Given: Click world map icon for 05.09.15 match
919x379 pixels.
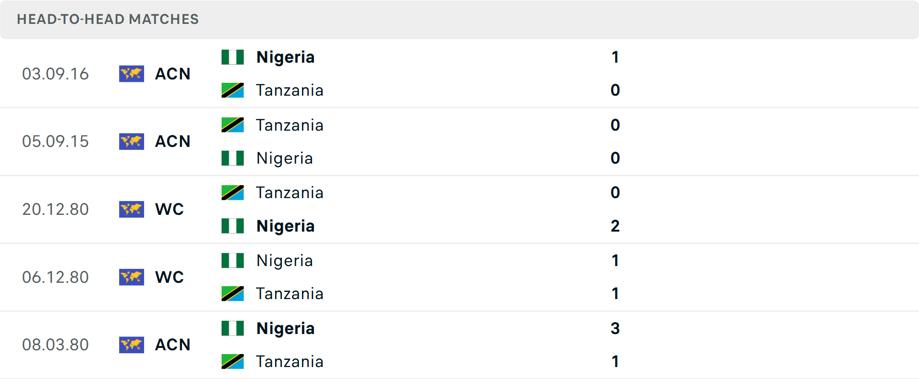Looking at the screenshot, I should 132,142.
